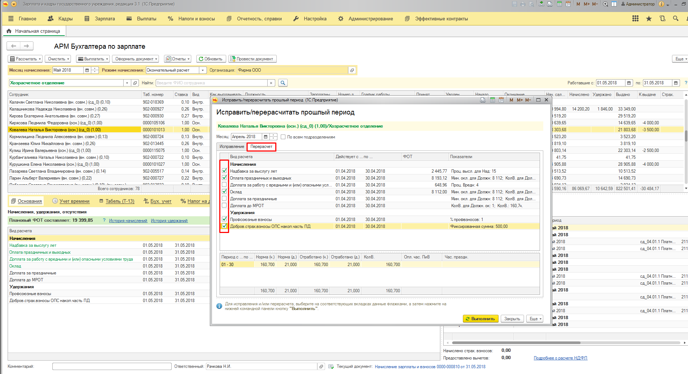Viewport: 688px width, 374px height.
Task: Open the functions menu grid icon
Action: [x=635, y=19]
